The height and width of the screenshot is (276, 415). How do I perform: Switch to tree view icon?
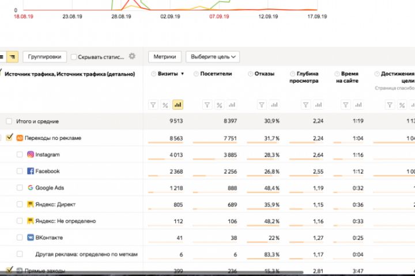(x=13, y=57)
